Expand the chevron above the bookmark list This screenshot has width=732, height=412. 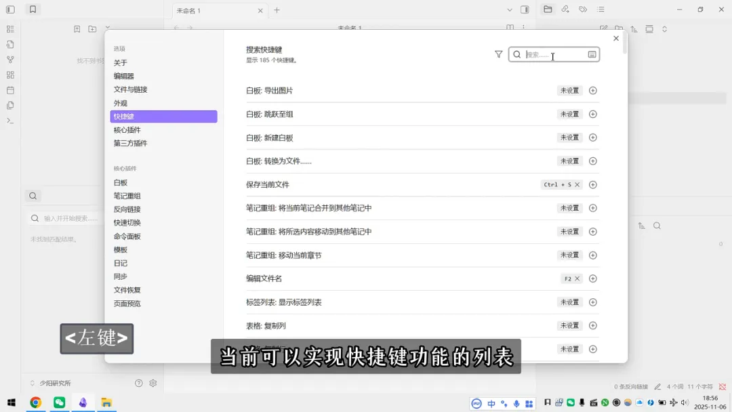pyautogui.click(x=107, y=29)
